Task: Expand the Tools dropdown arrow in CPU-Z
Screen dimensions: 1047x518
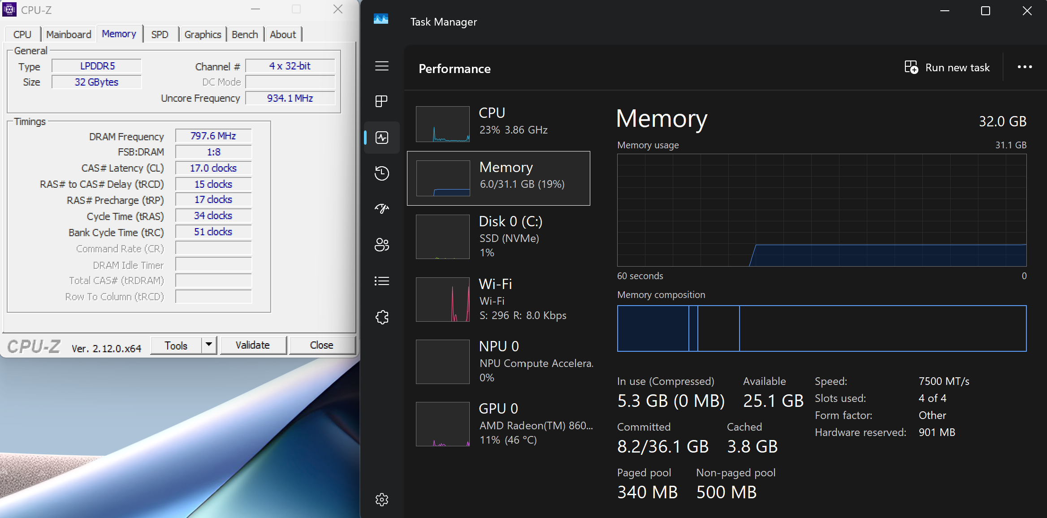Action: 209,345
